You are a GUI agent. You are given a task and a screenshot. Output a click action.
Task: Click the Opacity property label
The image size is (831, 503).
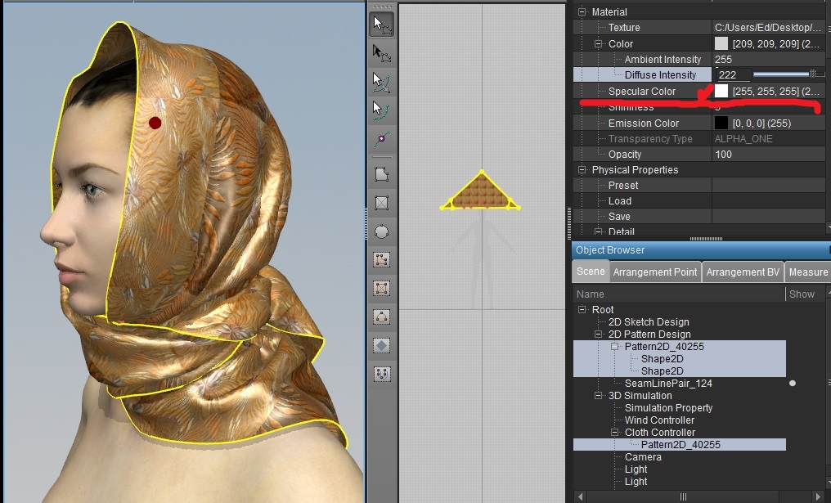625,155
